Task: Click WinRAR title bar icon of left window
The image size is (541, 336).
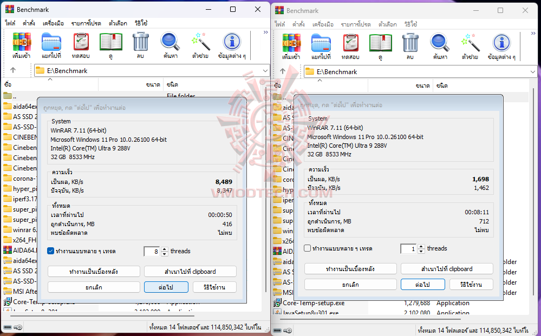Action: tap(10, 10)
